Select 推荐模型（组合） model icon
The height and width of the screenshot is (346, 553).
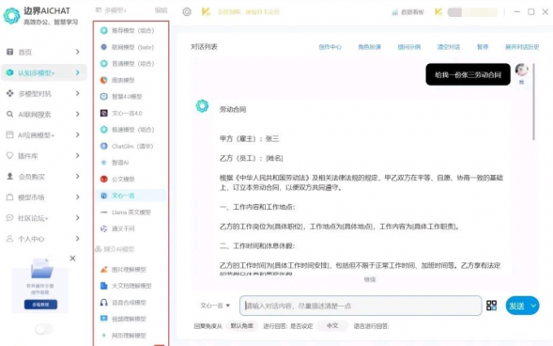coord(103,31)
